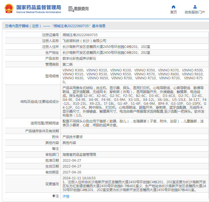This screenshot has height=202, width=209.
Task: Click management class value 第二类
Action: (67, 64)
